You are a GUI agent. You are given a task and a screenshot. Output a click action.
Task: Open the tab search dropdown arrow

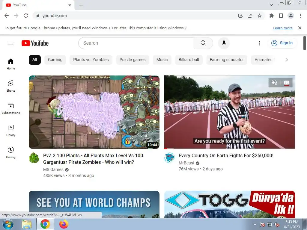click(271, 5)
